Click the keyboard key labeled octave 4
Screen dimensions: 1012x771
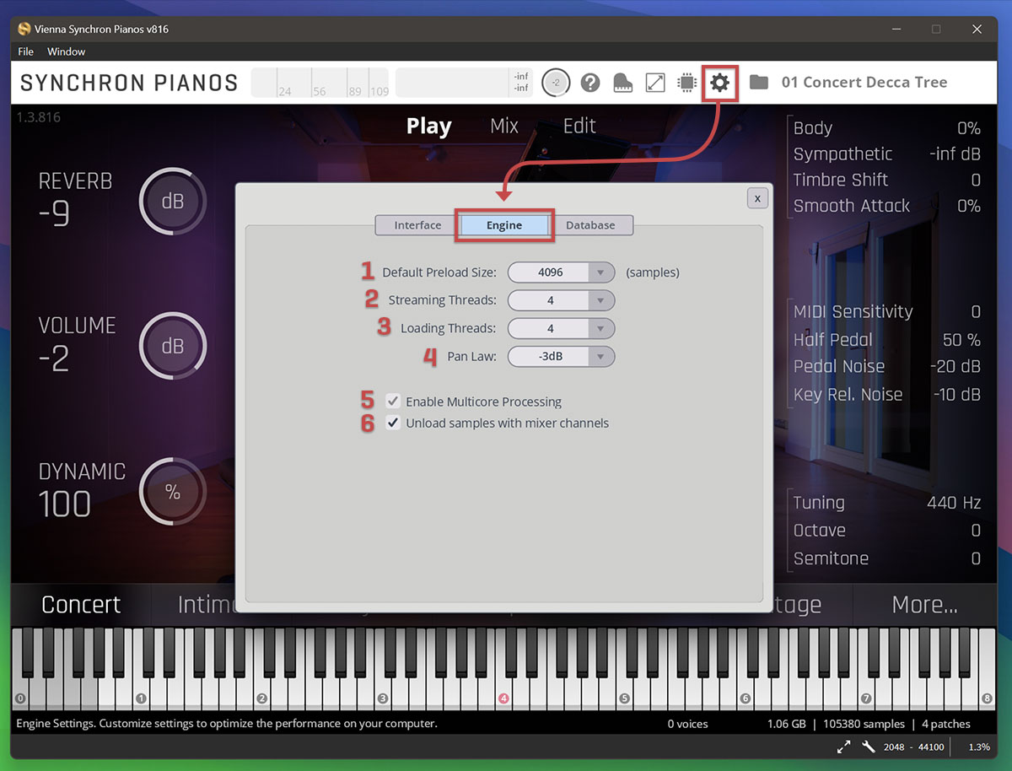504,697
